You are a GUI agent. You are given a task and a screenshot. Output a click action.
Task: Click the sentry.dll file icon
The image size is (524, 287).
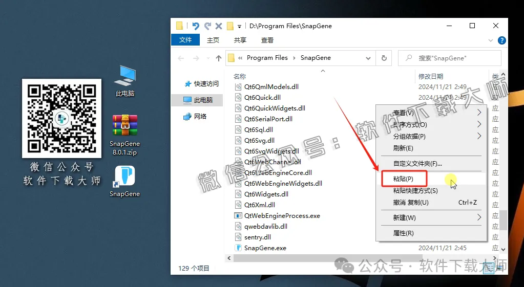tap(238, 237)
